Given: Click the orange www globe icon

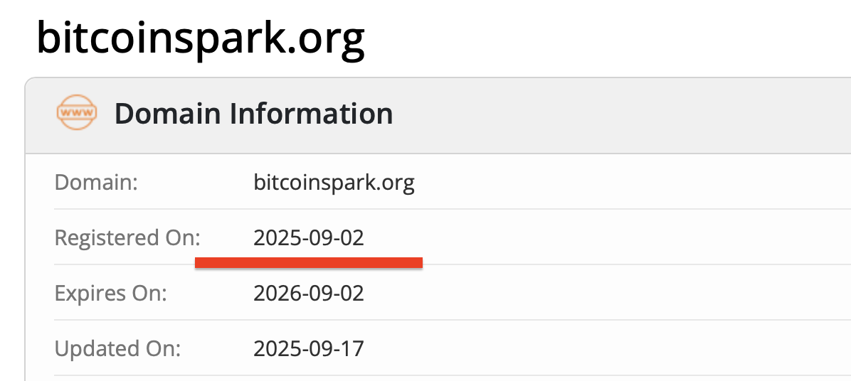Looking at the screenshot, I should pyautogui.click(x=76, y=113).
